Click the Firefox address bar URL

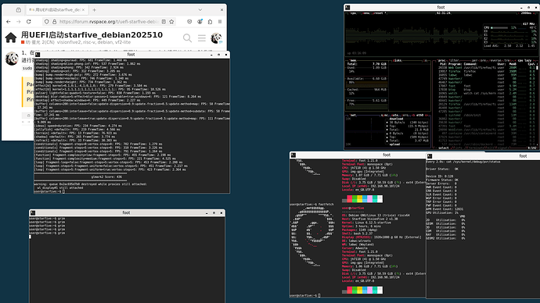point(109,22)
